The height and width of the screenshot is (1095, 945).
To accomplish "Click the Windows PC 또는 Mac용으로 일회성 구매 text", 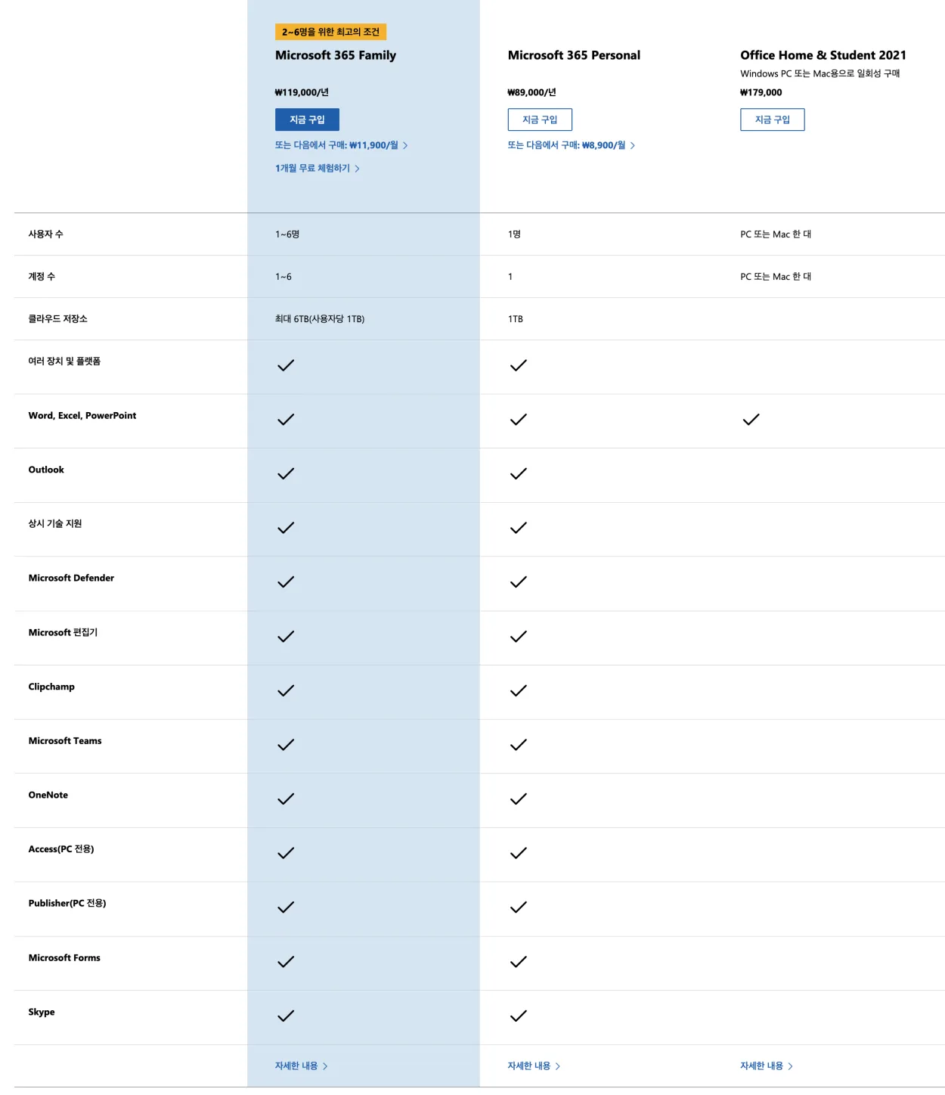I will click(x=820, y=73).
